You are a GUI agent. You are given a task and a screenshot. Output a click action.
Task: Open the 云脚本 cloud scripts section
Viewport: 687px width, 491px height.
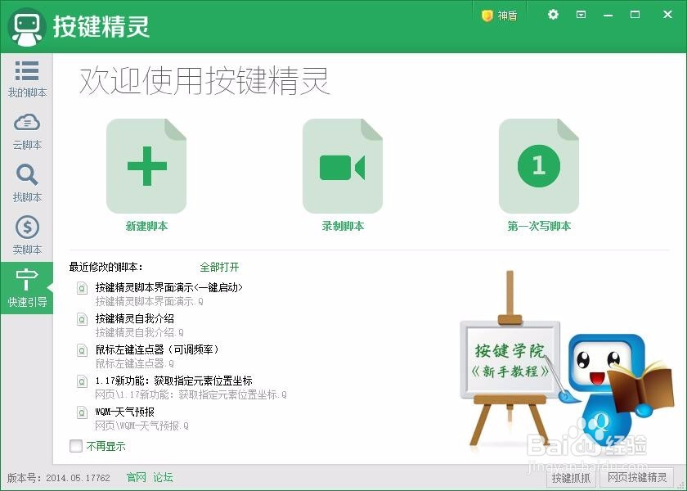pyautogui.click(x=27, y=132)
